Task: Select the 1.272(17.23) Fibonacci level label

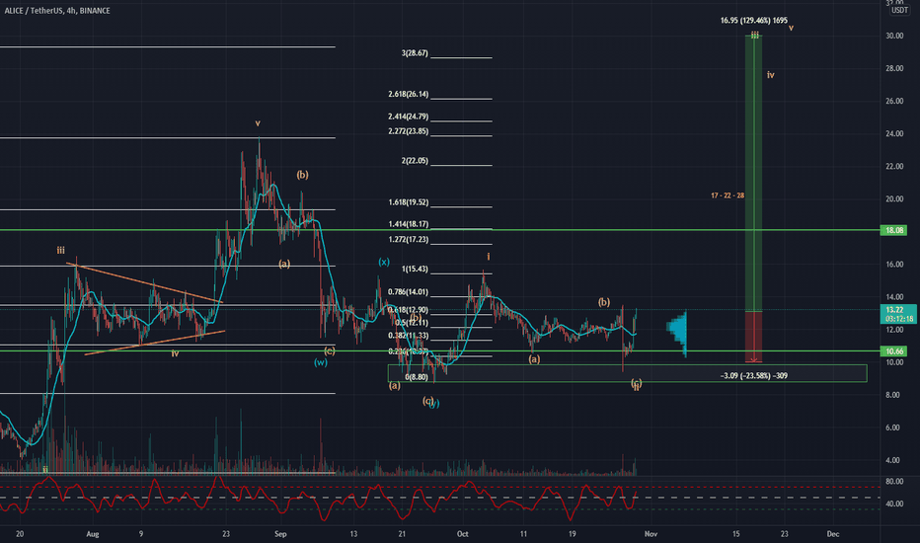Action: pos(409,240)
